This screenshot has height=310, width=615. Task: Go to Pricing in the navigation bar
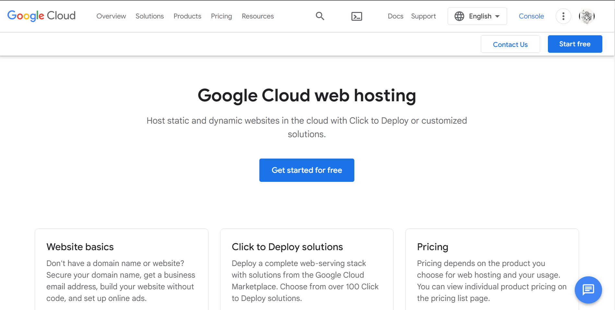click(x=221, y=16)
